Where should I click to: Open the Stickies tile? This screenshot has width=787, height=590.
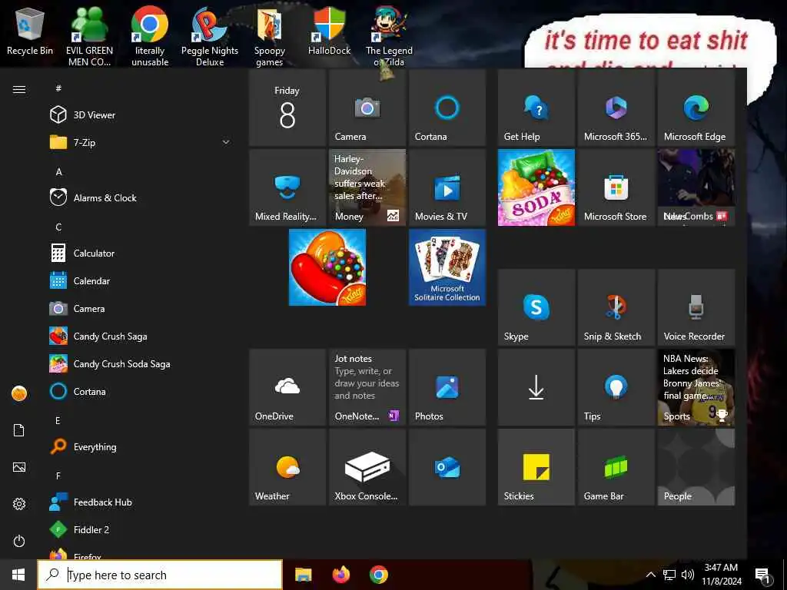point(536,467)
